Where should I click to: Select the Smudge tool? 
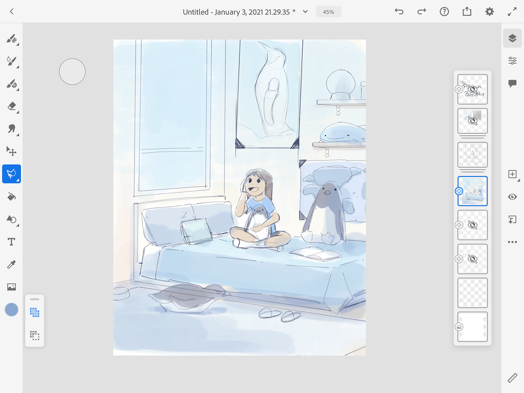(11, 129)
